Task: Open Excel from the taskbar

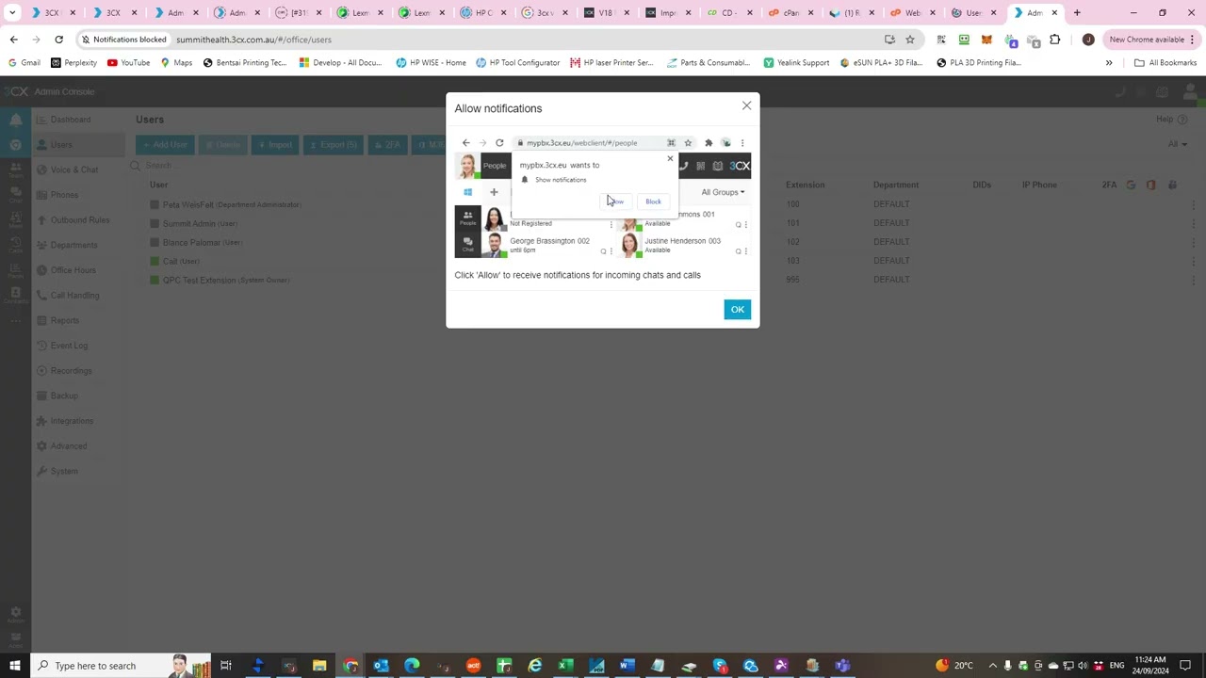Action: (x=565, y=666)
